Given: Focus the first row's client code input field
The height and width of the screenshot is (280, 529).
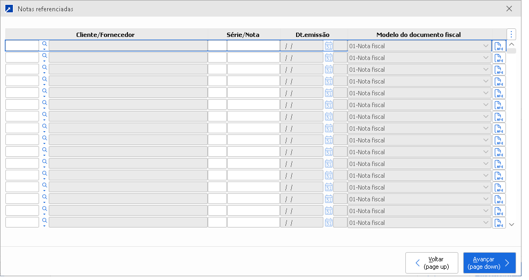Looking at the screenshot, I should (x=22, y=46).
